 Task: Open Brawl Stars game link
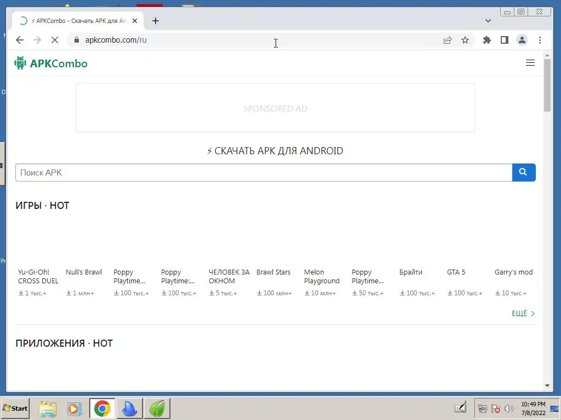(x=273, y=272)
